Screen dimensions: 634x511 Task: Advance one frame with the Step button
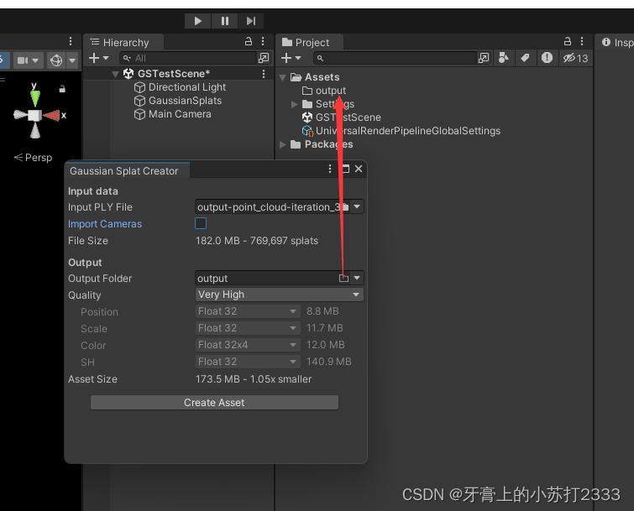[251, 21]
